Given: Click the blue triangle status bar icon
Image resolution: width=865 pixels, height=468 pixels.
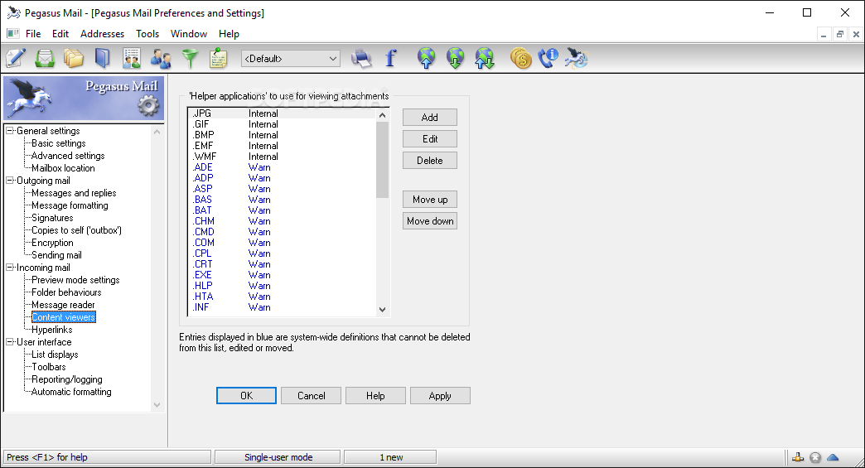Looking at the screenshot, I should coord(833,457).
